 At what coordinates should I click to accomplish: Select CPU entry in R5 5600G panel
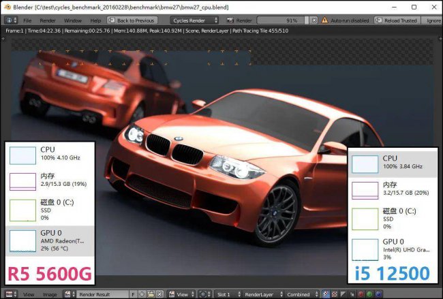(50, 155)
